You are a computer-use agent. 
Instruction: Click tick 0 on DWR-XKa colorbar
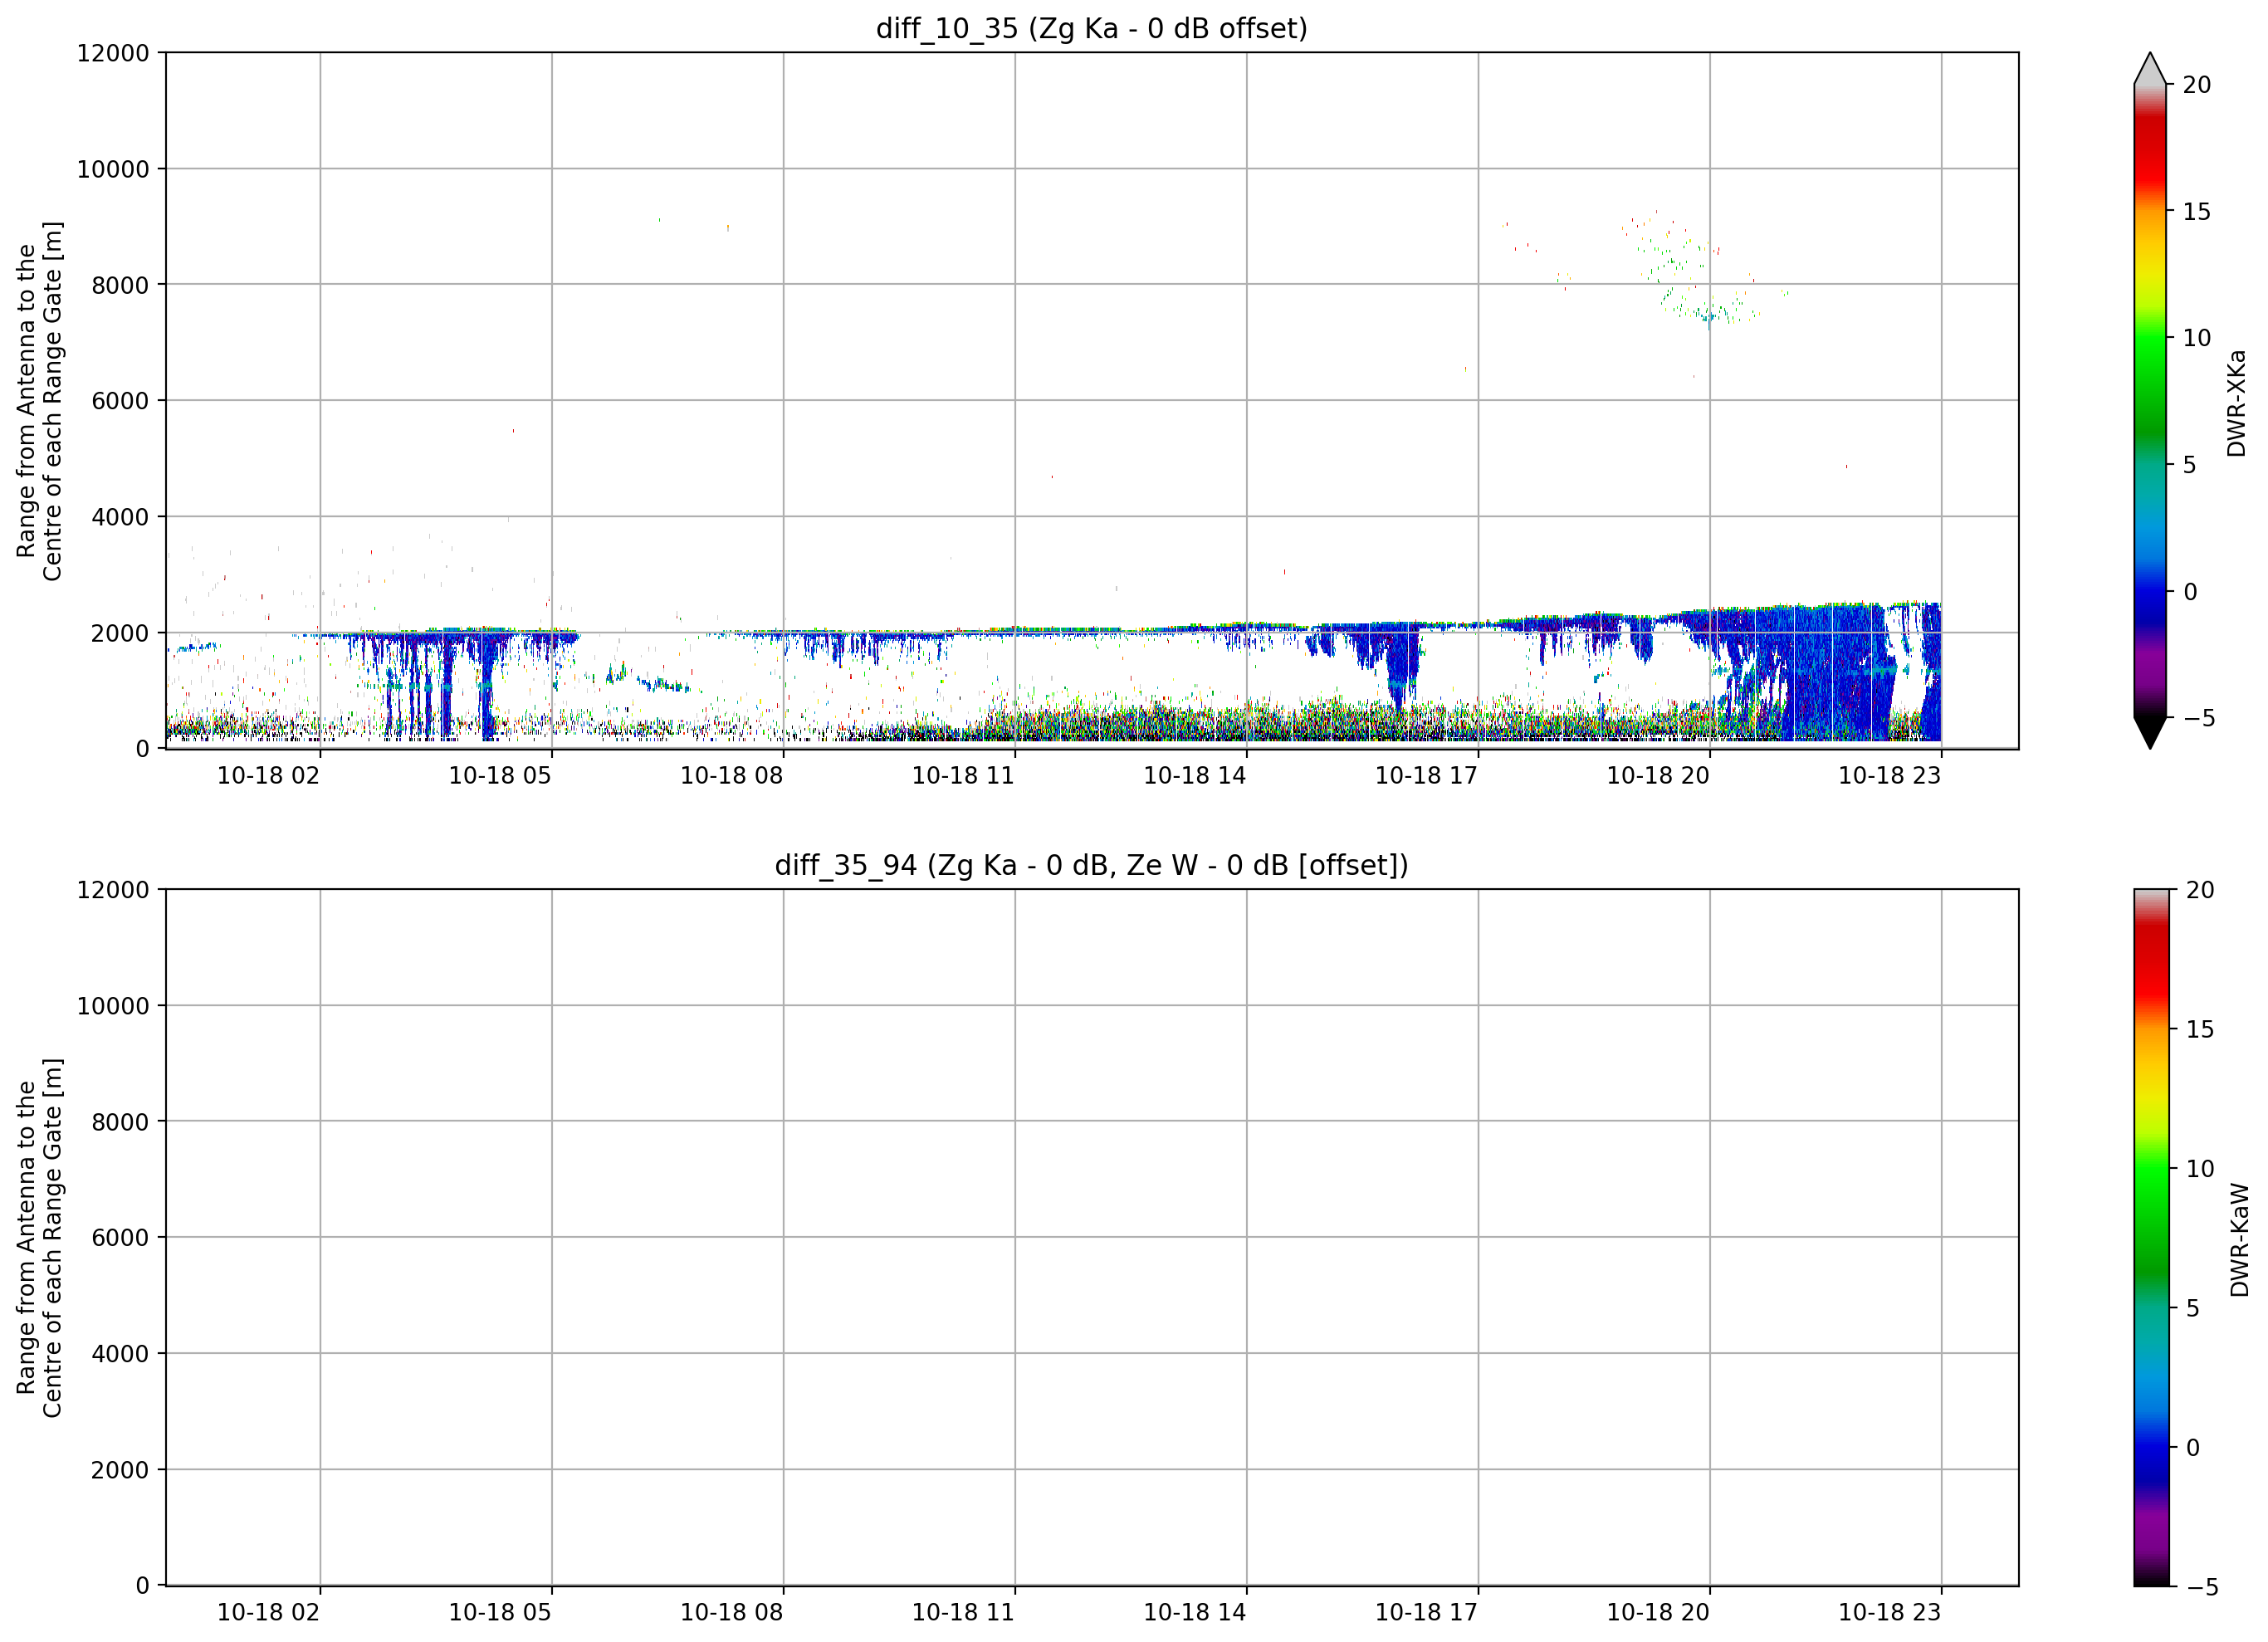(2190, 592)
